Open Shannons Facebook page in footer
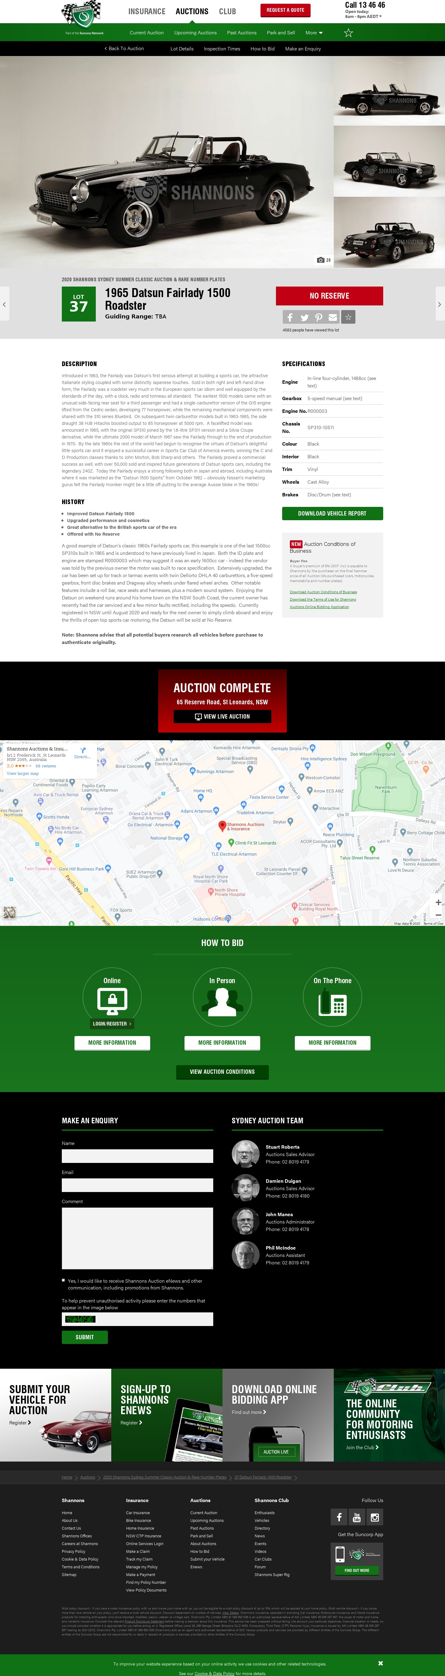This screenshot has height=1676, width=445. (x=338, y=1517)
